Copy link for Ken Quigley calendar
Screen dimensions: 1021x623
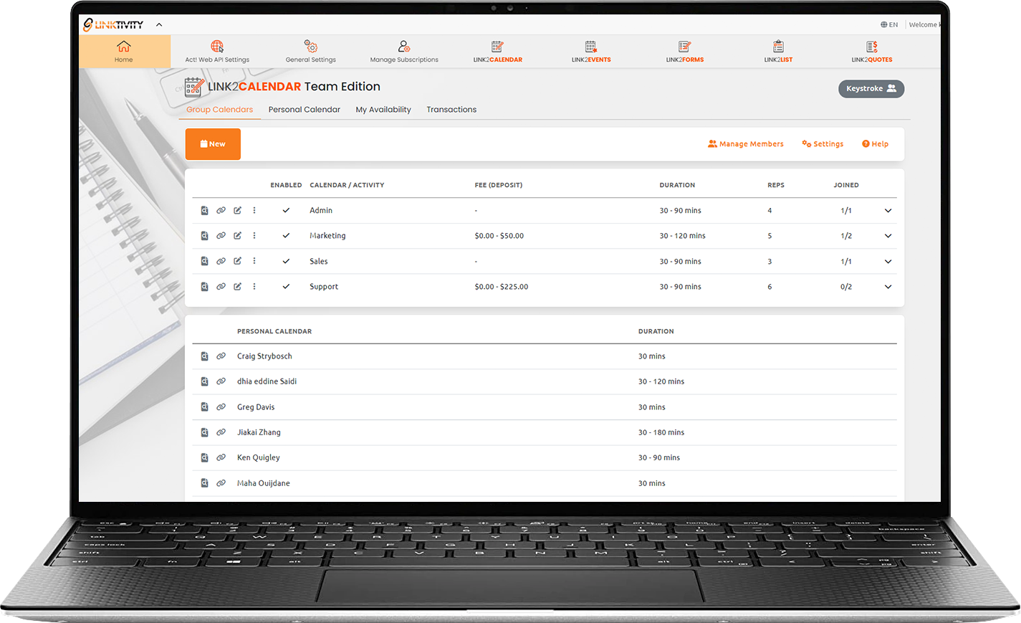[221, 457]
